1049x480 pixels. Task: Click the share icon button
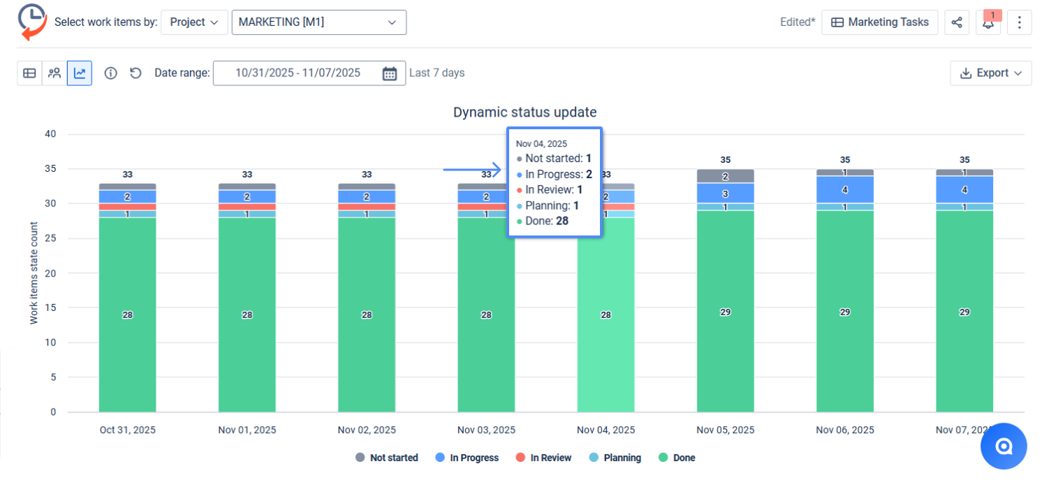coord(957,22)
